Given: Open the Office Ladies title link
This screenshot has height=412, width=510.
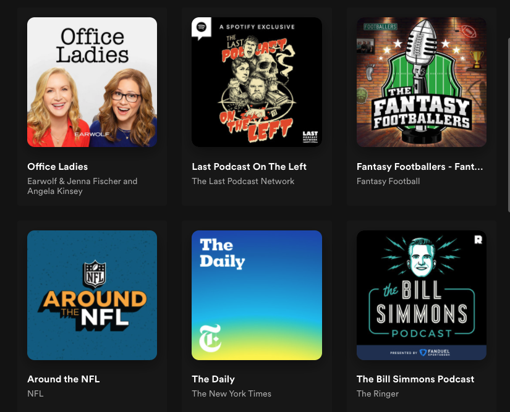Looking at the screenshot, I should click(57, 166).
